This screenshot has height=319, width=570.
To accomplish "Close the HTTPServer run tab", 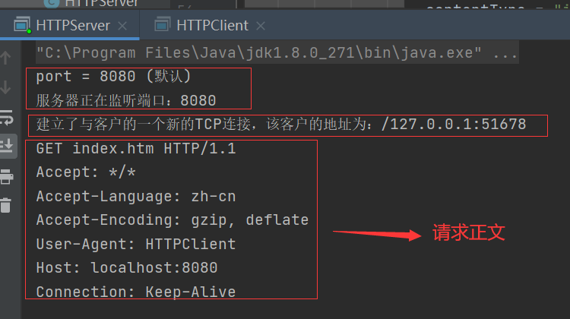I will [x=122, y=26].
